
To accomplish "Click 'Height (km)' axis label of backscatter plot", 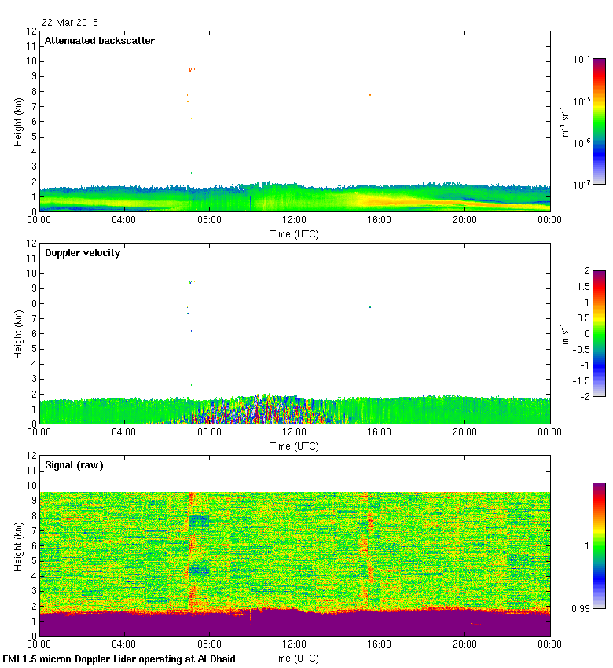I will [x=17, y=121].
